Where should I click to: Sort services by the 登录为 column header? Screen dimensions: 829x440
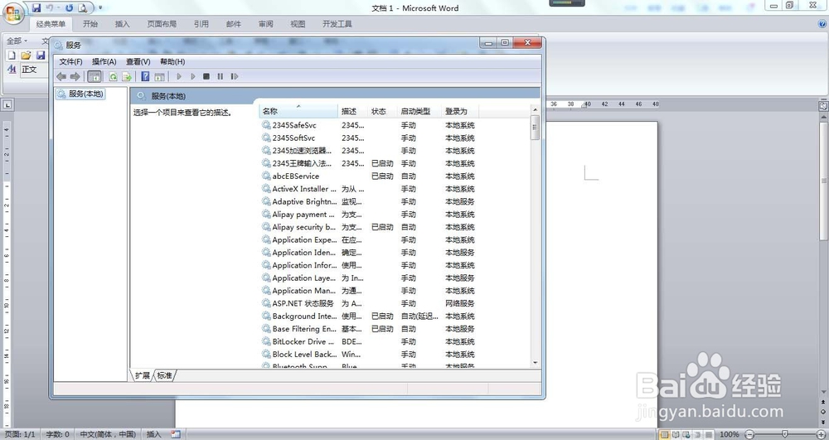[460, 111]
